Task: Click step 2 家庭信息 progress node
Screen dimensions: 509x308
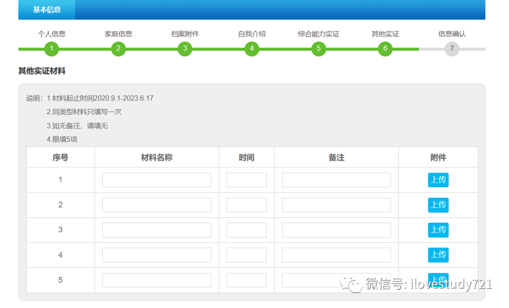Action: 118,49
